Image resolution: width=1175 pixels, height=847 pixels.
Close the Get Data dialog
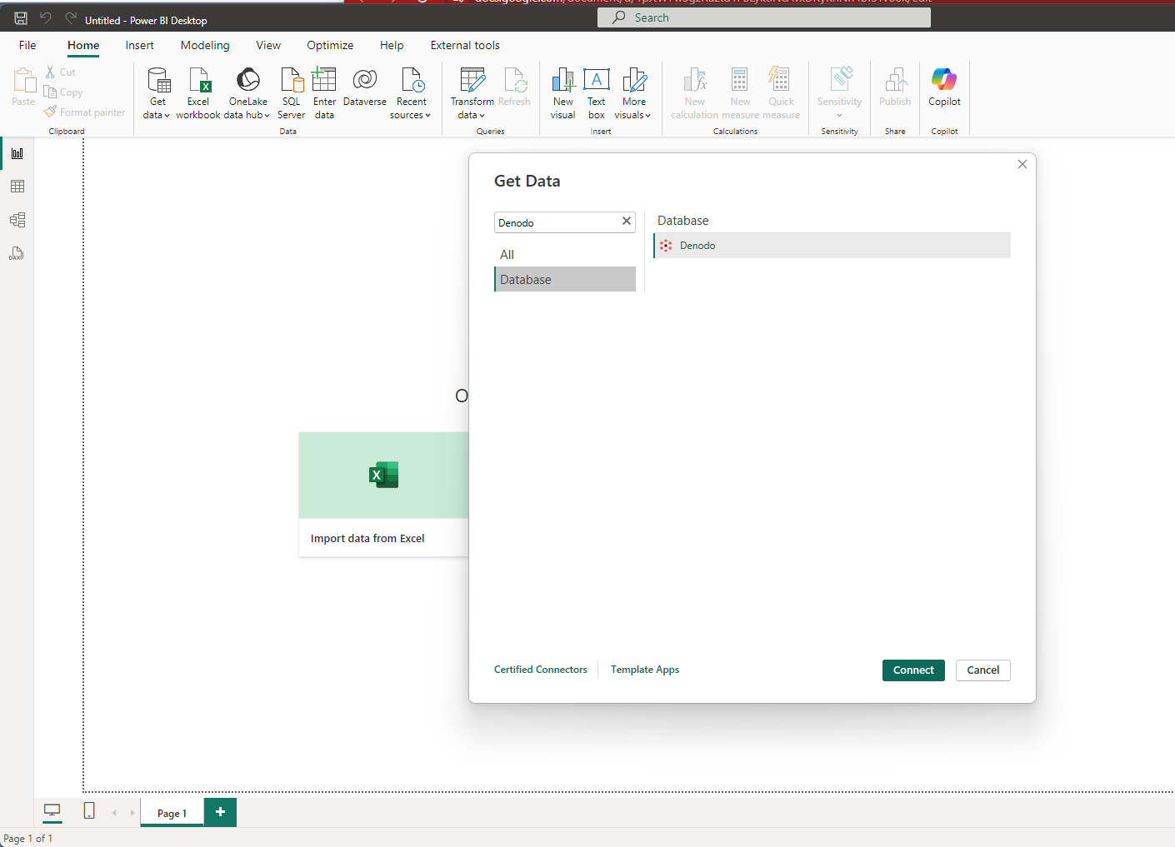[1022, 164]
